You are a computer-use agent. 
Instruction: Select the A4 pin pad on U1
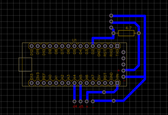74,83
